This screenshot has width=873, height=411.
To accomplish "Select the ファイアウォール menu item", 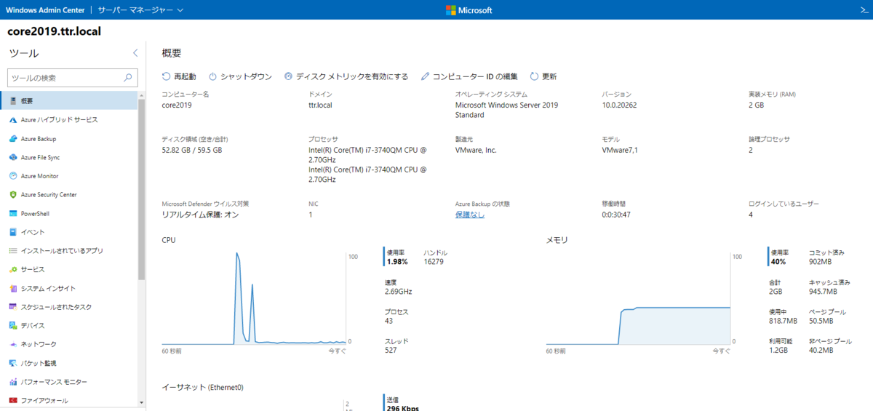I will click(68, 401).
